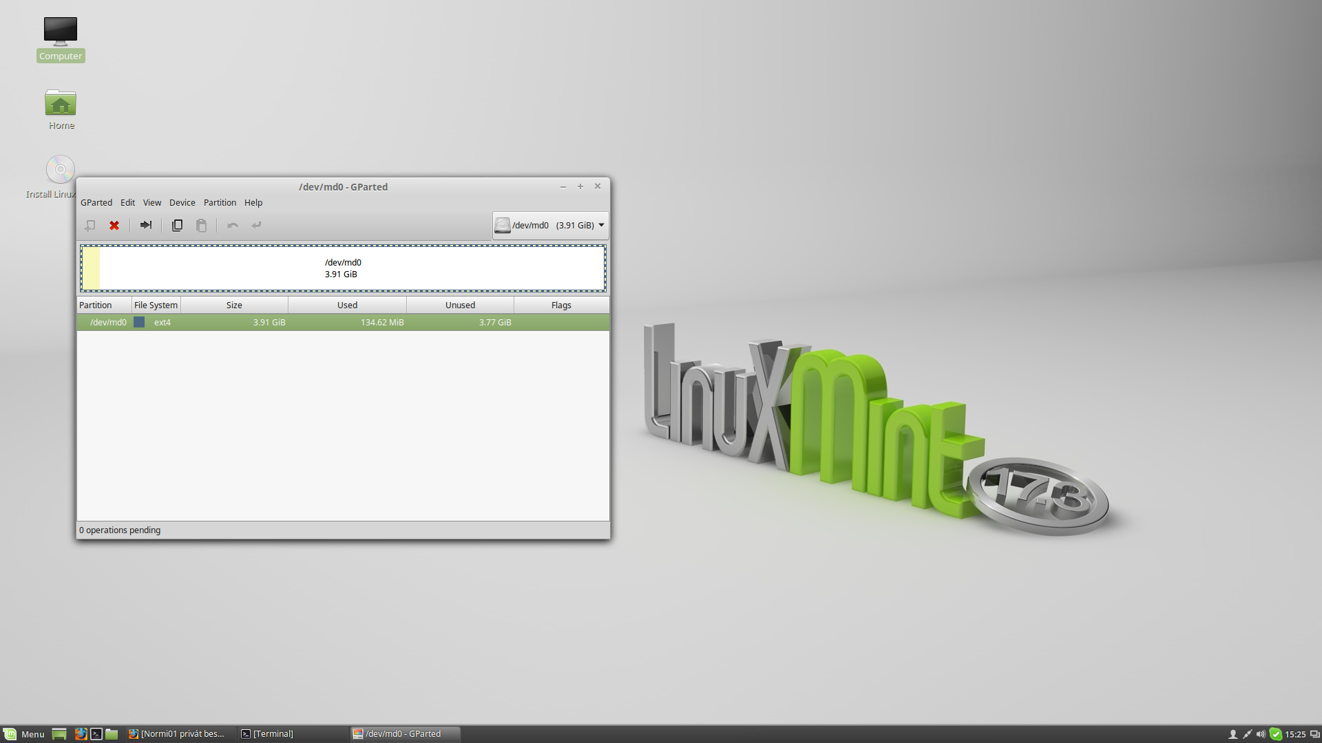Click the Paste partition toolbar icon
Screen dimensions: 1322x743
click(201, 226)
